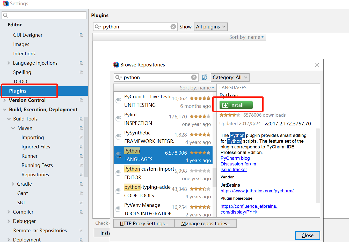Click Manage repositories button
349x242 pixels.
point(206,223)
